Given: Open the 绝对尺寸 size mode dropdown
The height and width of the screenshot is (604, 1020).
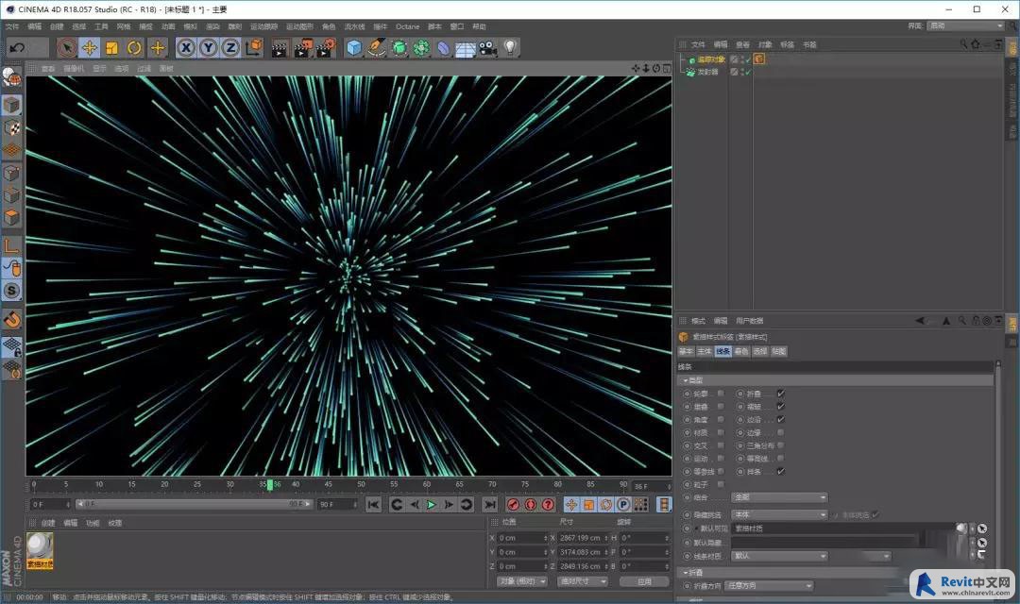Looking at the screenshot, I should pos(582,581).
